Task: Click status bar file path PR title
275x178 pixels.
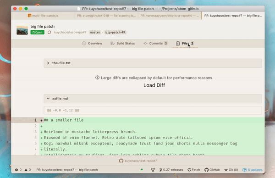Action: [x=67, y=170]
